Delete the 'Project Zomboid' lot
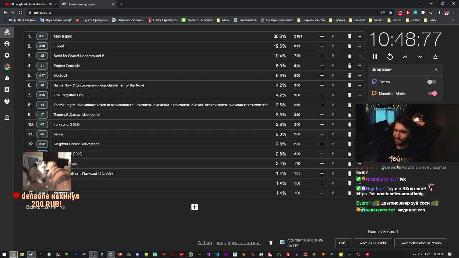 (350, 66)
